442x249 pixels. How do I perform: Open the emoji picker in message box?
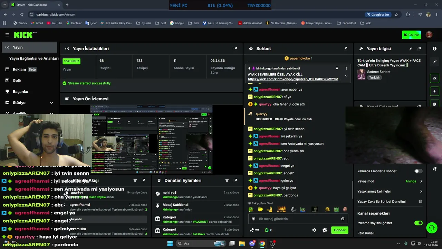point(343,219)
